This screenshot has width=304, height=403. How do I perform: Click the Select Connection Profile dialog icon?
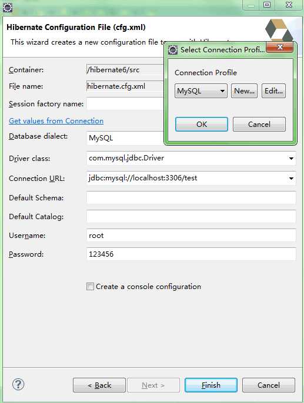173,49
